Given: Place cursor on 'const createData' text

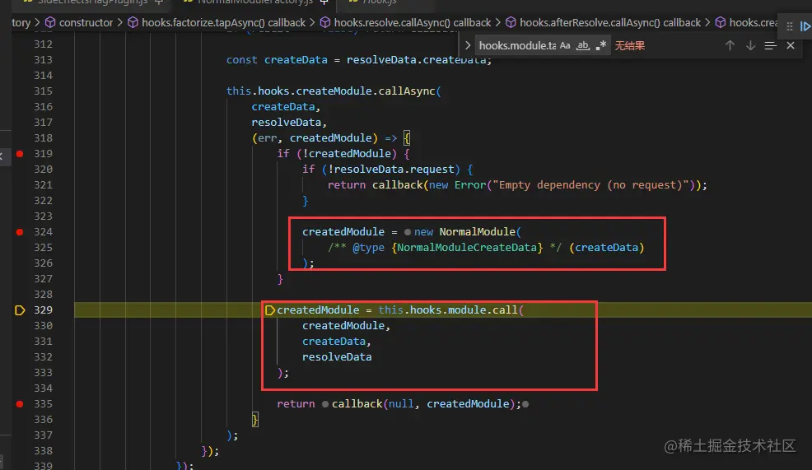Looking at the screenshot, I should (277, 60).
